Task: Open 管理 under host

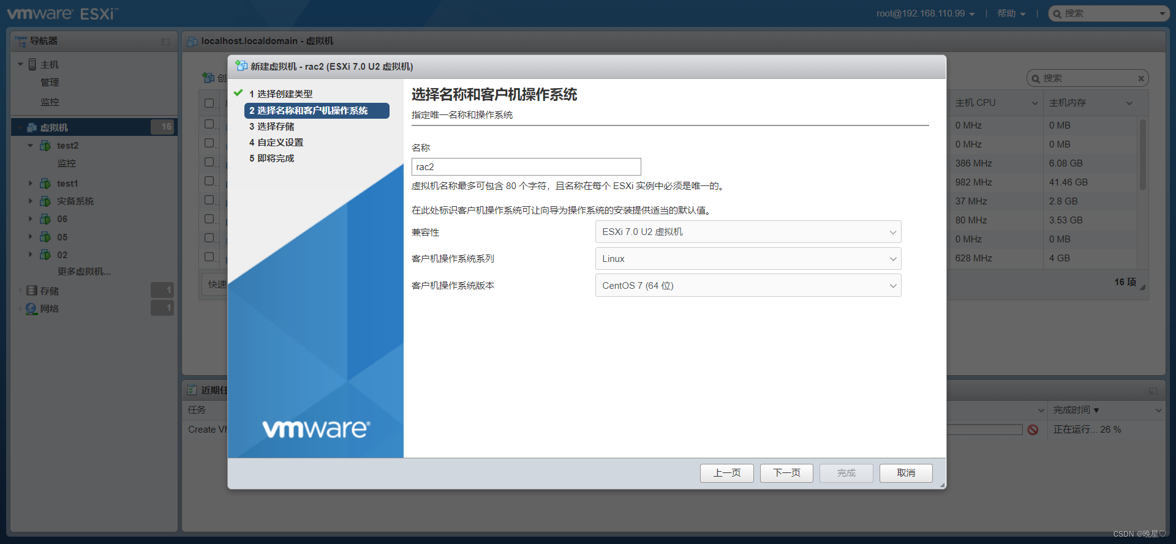Action: 50,83
